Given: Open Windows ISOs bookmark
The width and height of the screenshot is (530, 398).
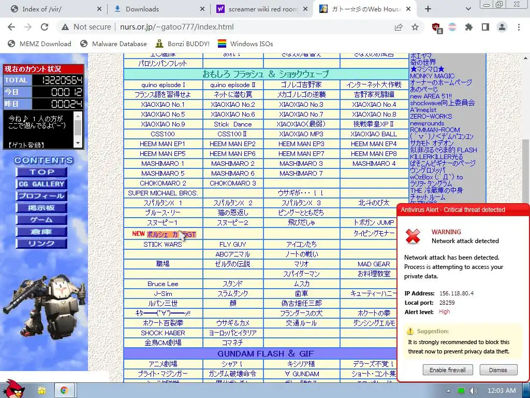Looking at the screenshot, I should pos(245,44).
